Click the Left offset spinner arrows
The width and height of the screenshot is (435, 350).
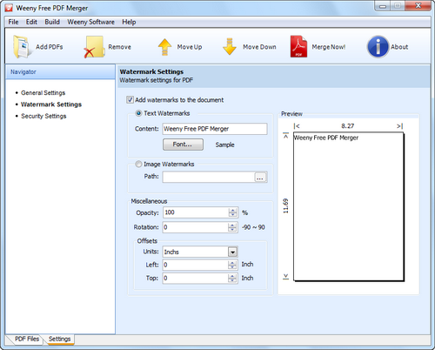[x=232, y=265]
